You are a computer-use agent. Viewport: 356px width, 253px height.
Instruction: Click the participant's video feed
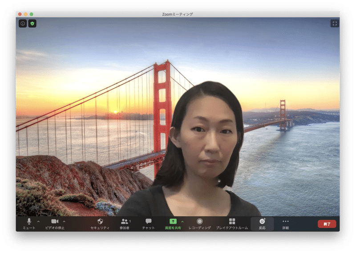(178, 117)
